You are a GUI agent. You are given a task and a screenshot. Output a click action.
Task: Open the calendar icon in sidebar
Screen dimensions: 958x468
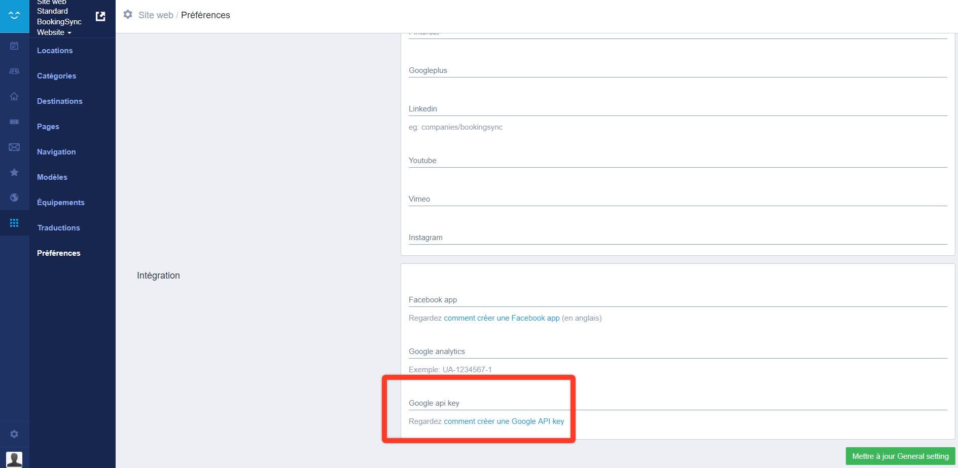tap(14, 46)
